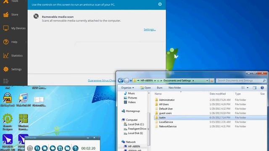Click the question mark help icon in recorder
The height and width of the screenshot is (151, 269).
coord(75,148)
